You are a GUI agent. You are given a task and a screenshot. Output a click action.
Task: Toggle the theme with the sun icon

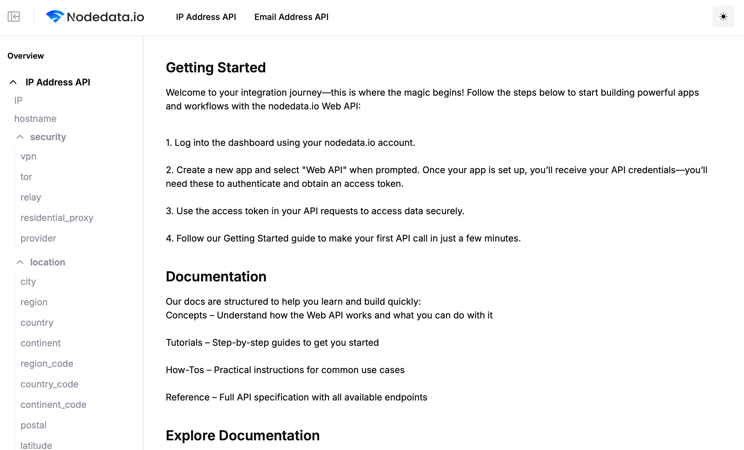coord(723,17)
